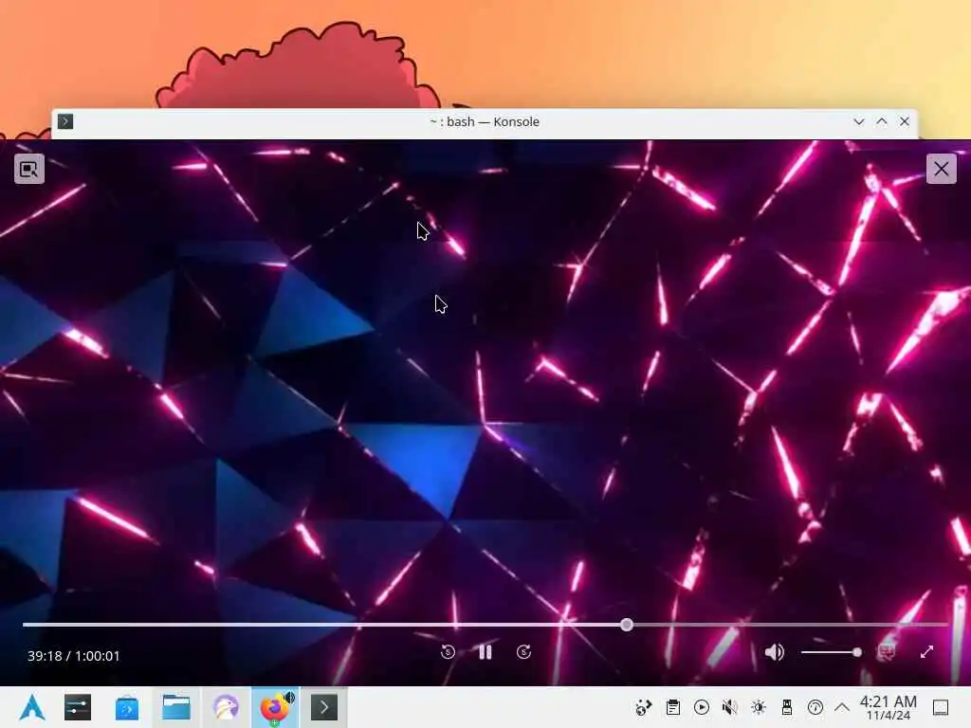Open removable USB devices tray icon
Viewport: 971px width, 728px height.
coord(787,707)
